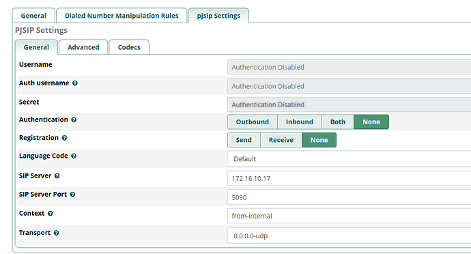
Task: Click help icon beside Language Code
Action: (x=74, y=156)
